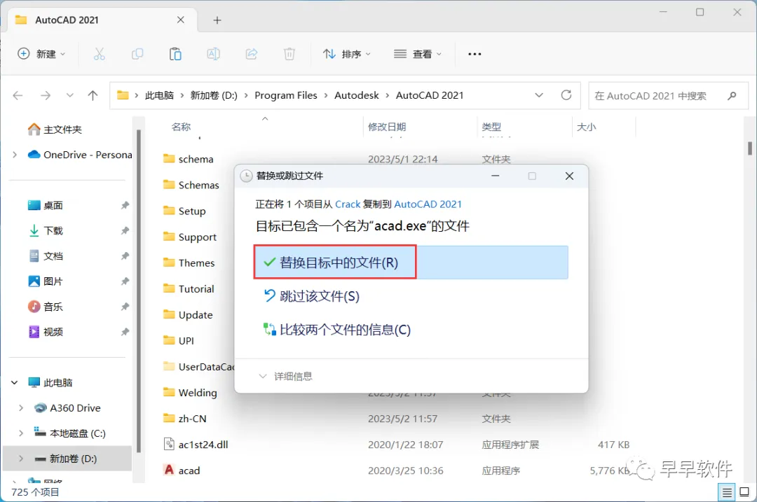Screen dimensions: 757x502
Task: Go forward with the right arrow
Action: pos(46,95)
